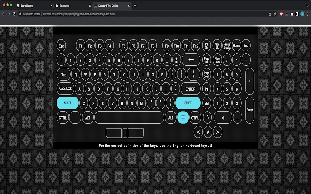The height and width of the screenshot is (194, 311).
Task: Switch to the Extensions tab
Action: [72, 6]
